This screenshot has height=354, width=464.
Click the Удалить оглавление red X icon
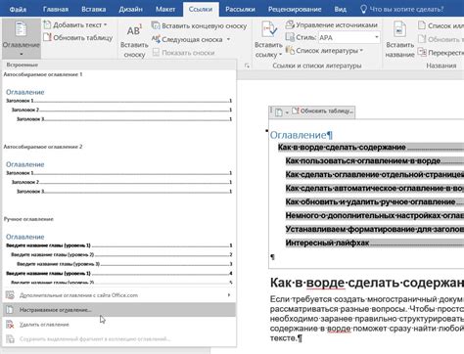[x=10, y=325]
